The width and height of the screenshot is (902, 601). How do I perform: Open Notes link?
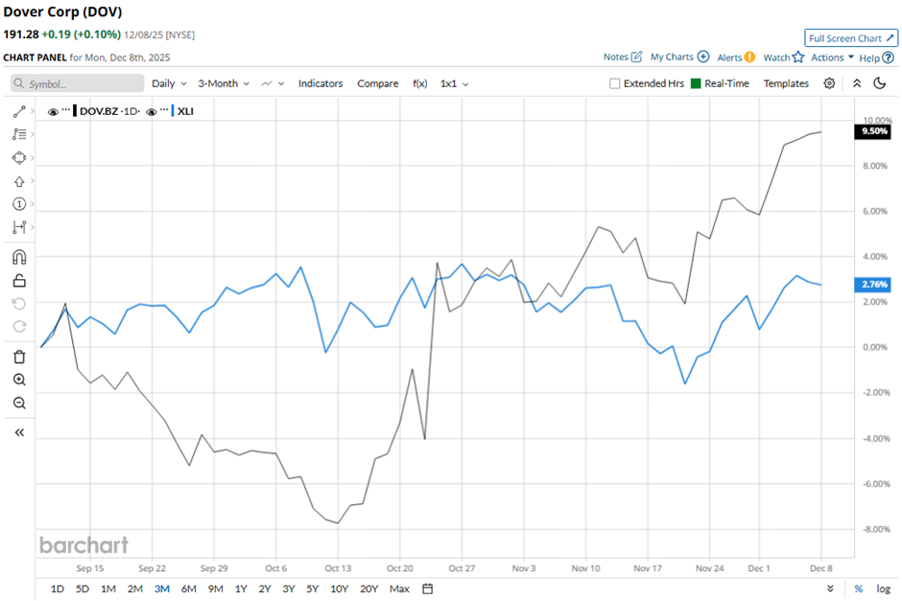623,57
